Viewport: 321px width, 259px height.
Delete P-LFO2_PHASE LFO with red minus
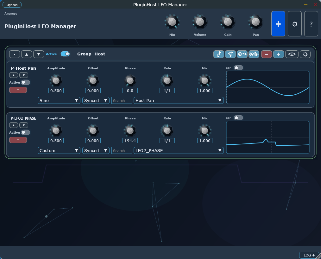click(x=18, y=140)
